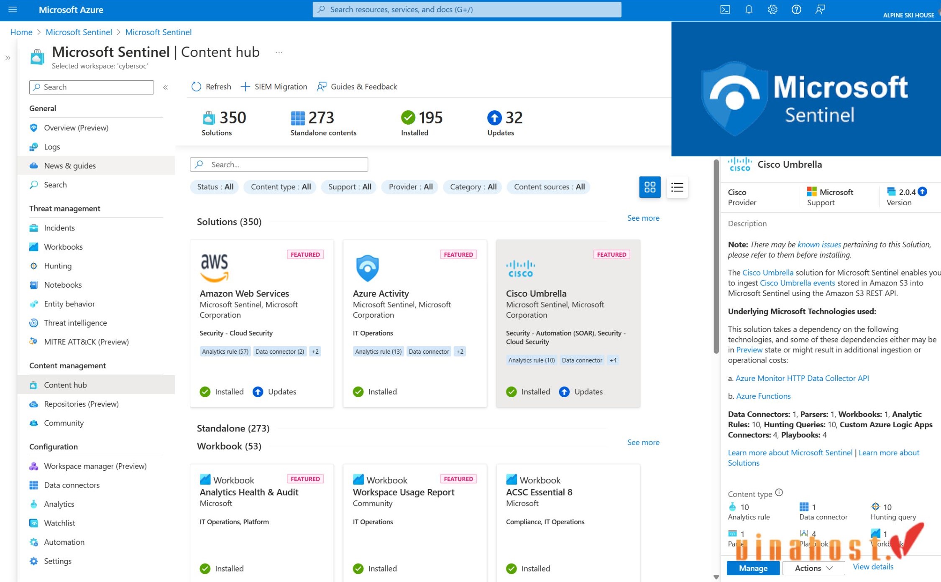This screenshot has height=582, width=941.
Task: Open Logs in the sidebar
Action: (x=96, y=147)
